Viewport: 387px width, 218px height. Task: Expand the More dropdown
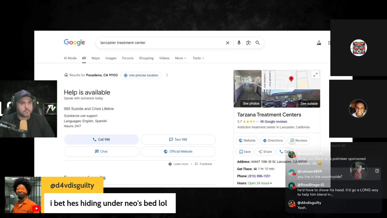[x=180, y=58]
